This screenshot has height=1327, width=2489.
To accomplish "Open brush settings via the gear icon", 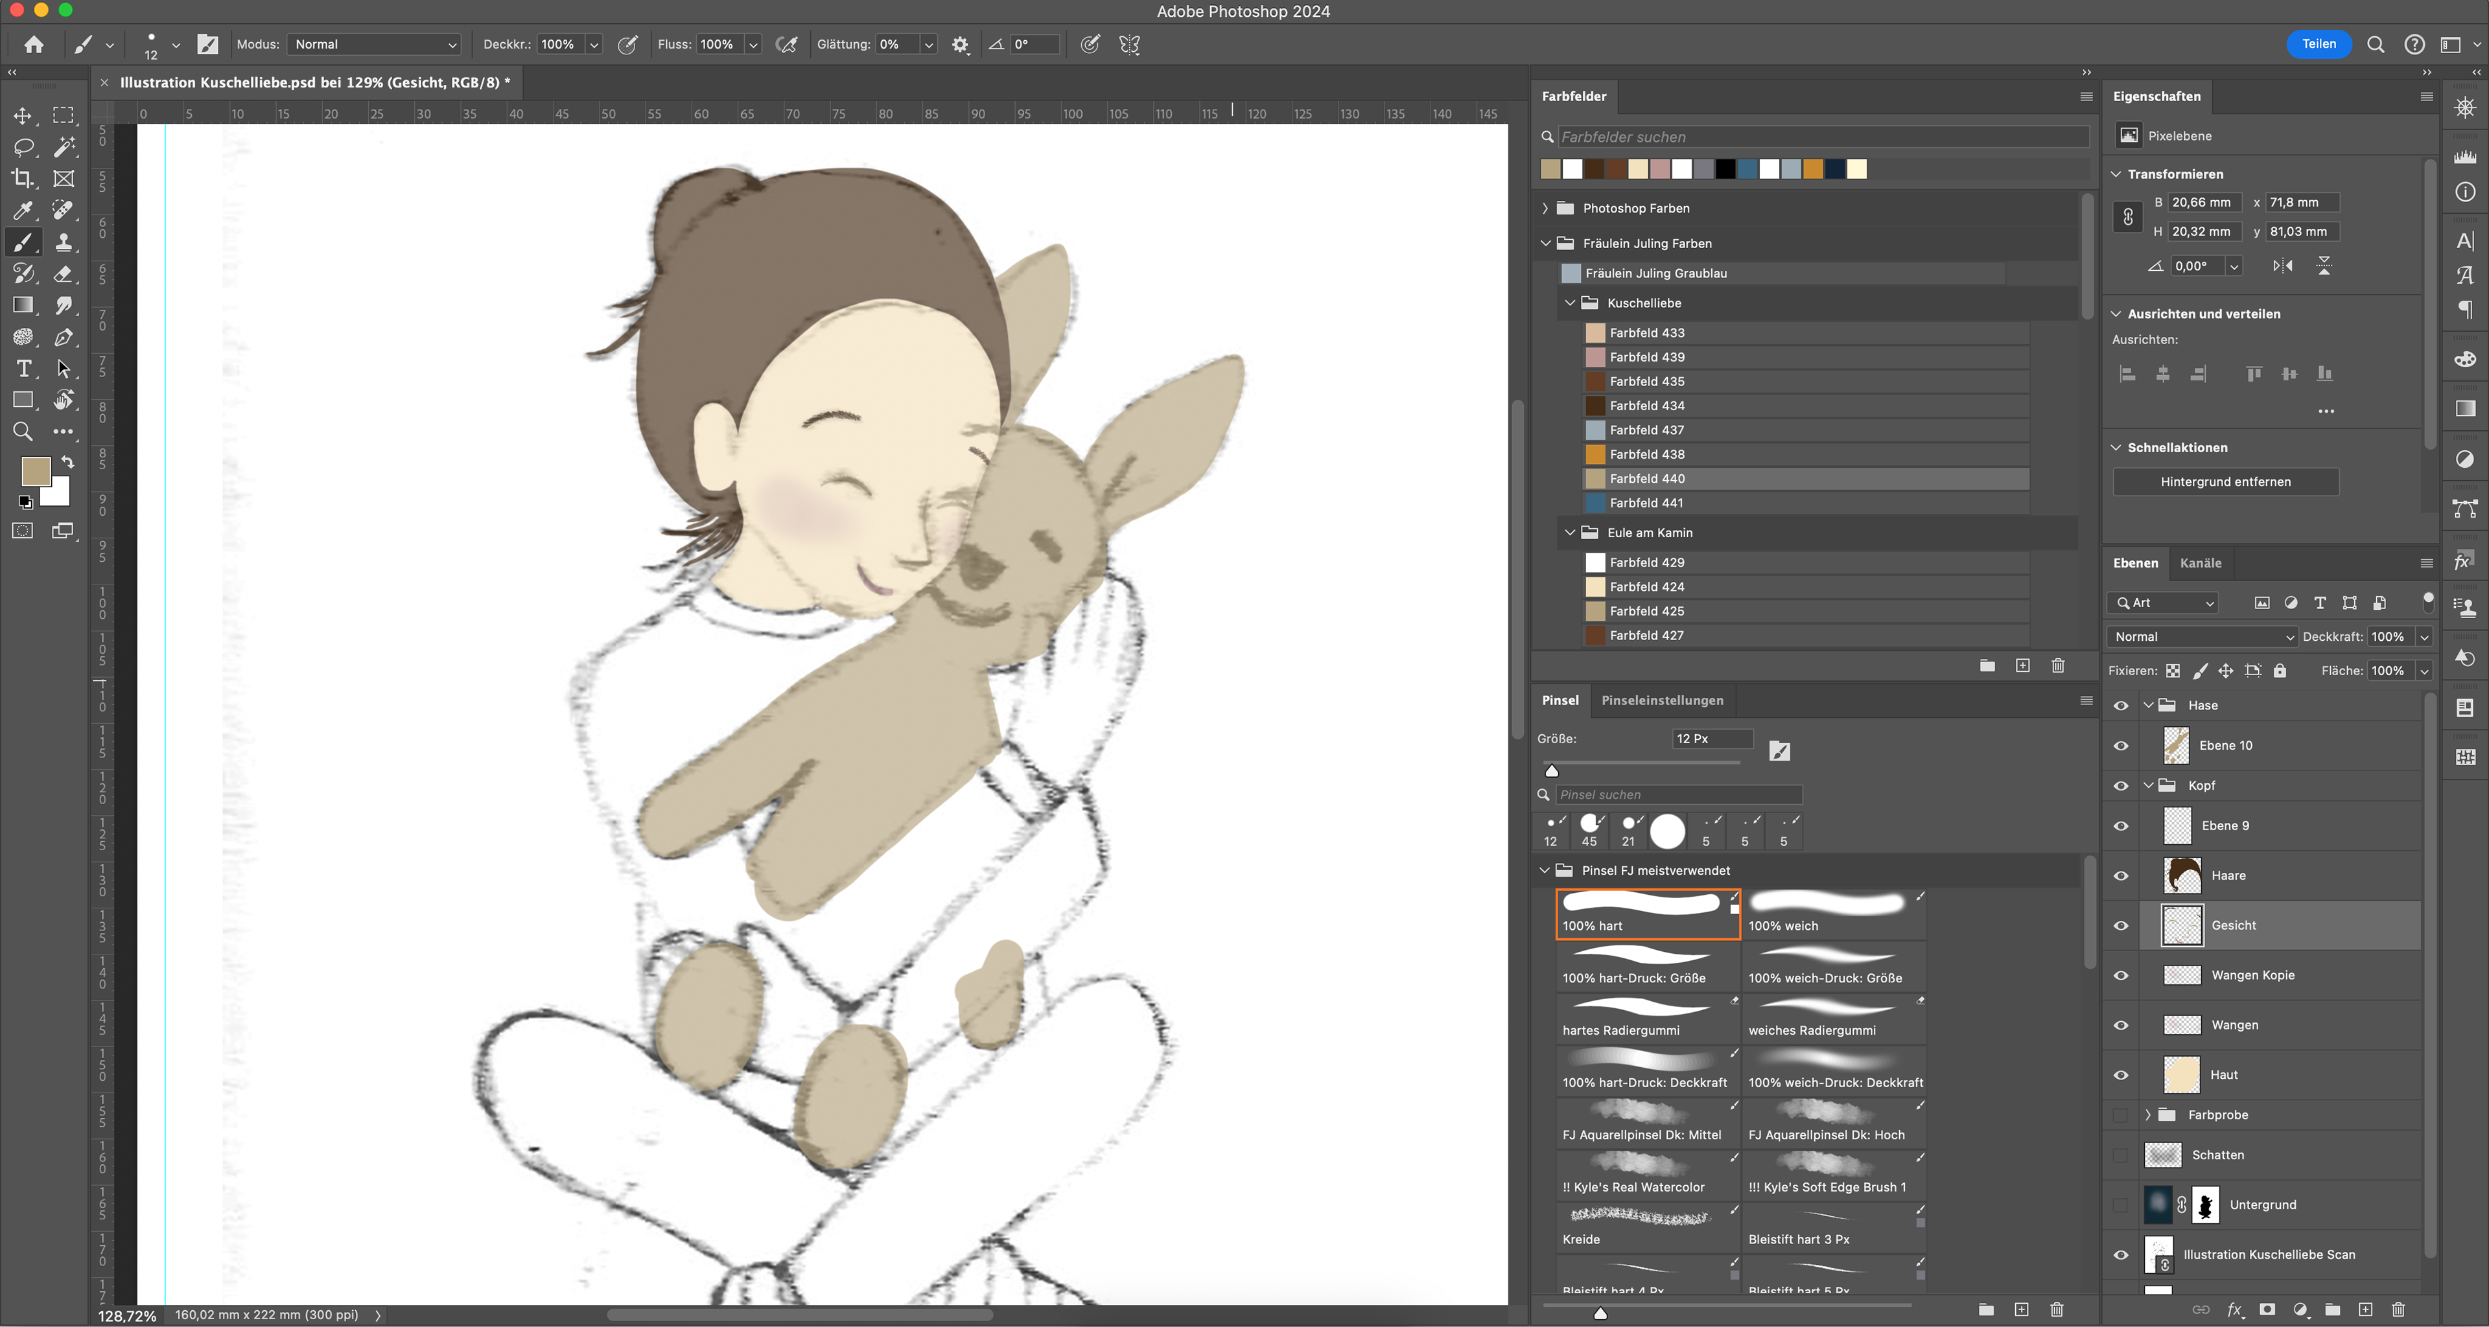I will [959, 45].
